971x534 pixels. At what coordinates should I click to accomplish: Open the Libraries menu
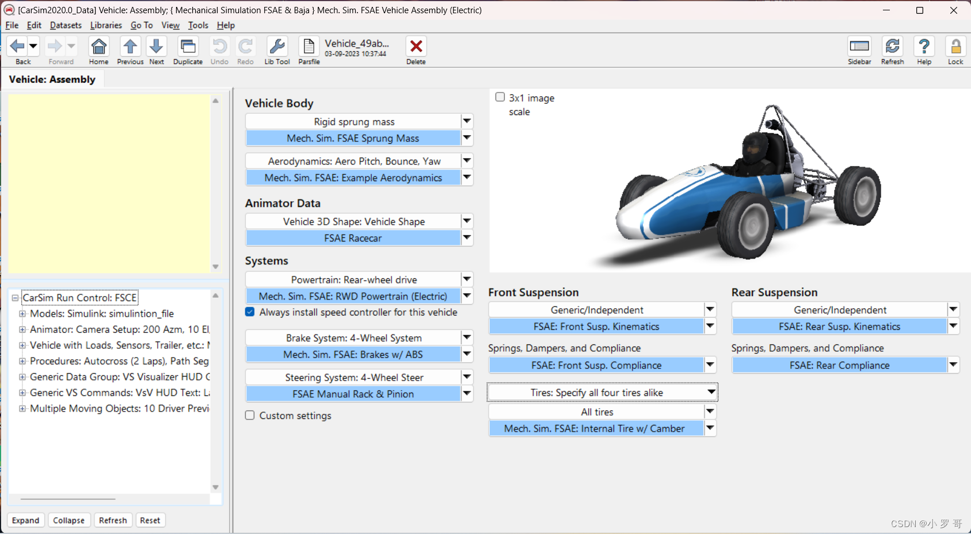[106, 25]
